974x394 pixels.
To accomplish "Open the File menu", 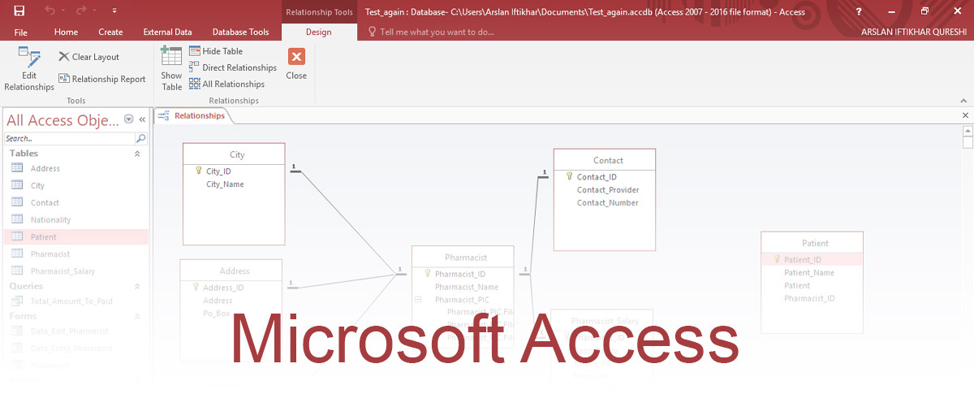I will tap(21, 32).
